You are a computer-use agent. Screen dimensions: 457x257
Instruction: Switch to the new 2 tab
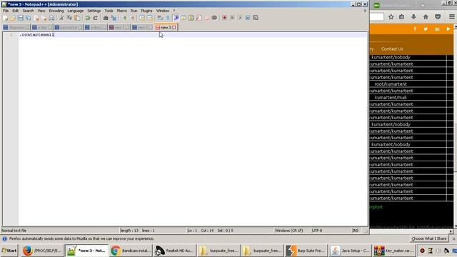[x=143, y=27]
